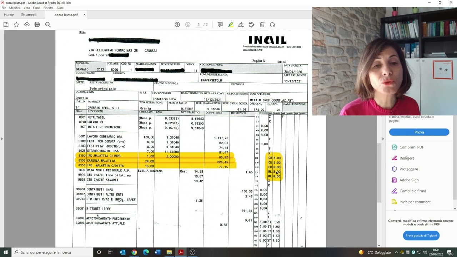Click the taskbar search box
The width and height of the screenshot is (457, 257).
pos(52,252)
